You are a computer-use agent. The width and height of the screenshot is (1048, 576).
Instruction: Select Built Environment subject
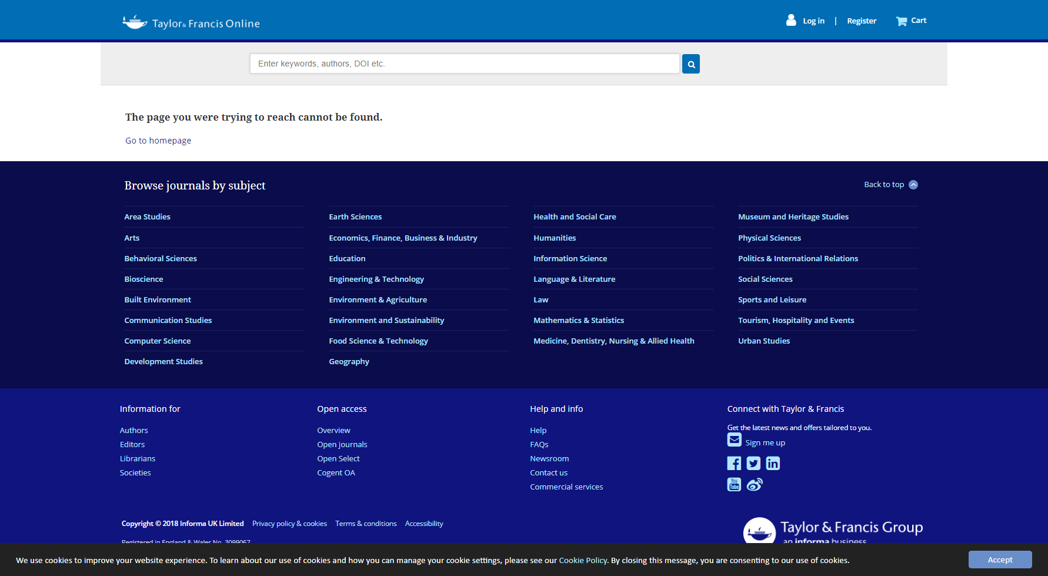[x=158, y=300]
